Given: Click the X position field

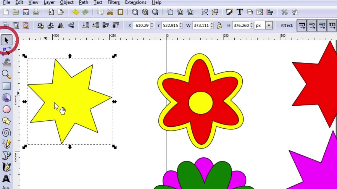Looking at the screenshot, I should pyautogui.click(x=142, y=25).
